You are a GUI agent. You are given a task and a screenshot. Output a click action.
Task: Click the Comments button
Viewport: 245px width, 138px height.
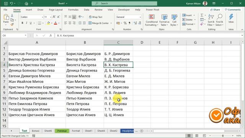pos(233,10)
